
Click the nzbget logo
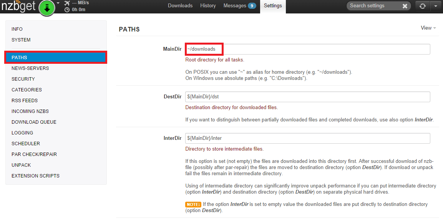(18, 7)
